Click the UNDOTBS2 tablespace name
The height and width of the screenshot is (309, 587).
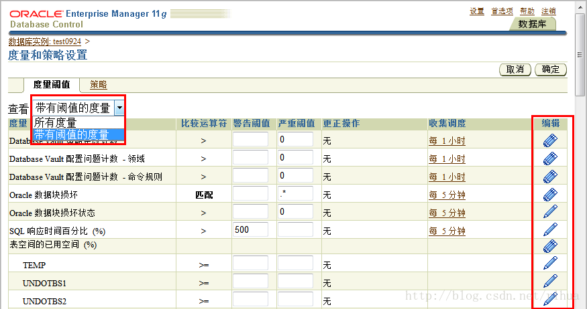[44, 301]
